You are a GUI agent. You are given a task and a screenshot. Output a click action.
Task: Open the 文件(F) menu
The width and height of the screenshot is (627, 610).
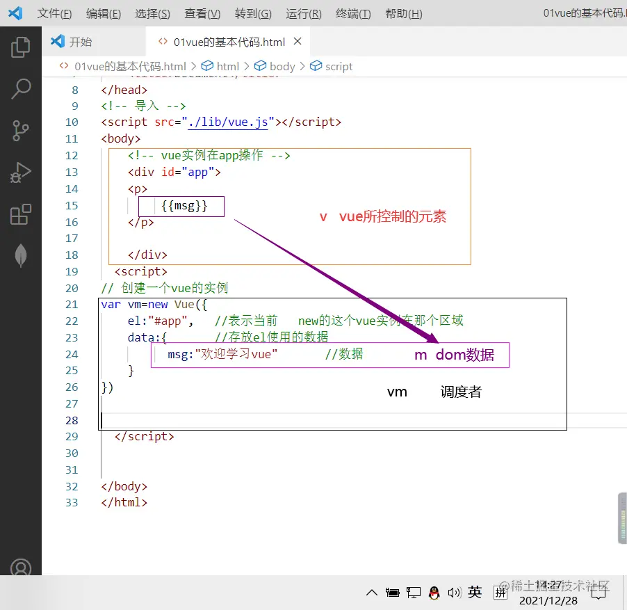click(54, 14)
